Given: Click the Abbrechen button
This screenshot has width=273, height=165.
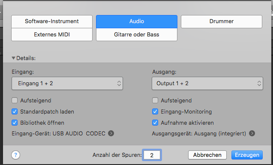Looking at the screenshot, I should [207, 155].
